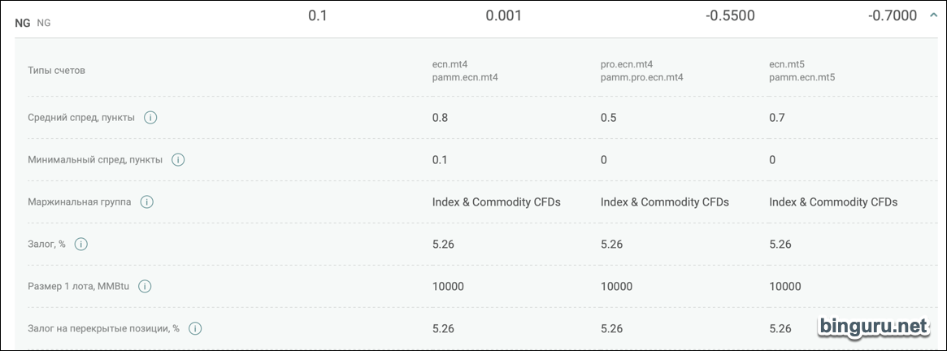Select the gray NG subtitle text
This screenshot has height=351, width=947.
pos(44,23)
